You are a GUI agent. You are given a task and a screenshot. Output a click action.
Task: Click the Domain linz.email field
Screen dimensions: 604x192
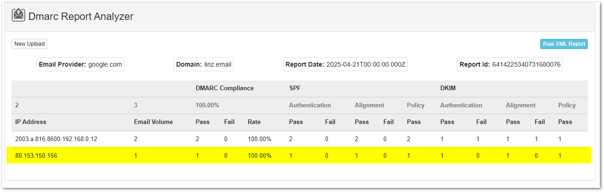click(x=203, y=64)
